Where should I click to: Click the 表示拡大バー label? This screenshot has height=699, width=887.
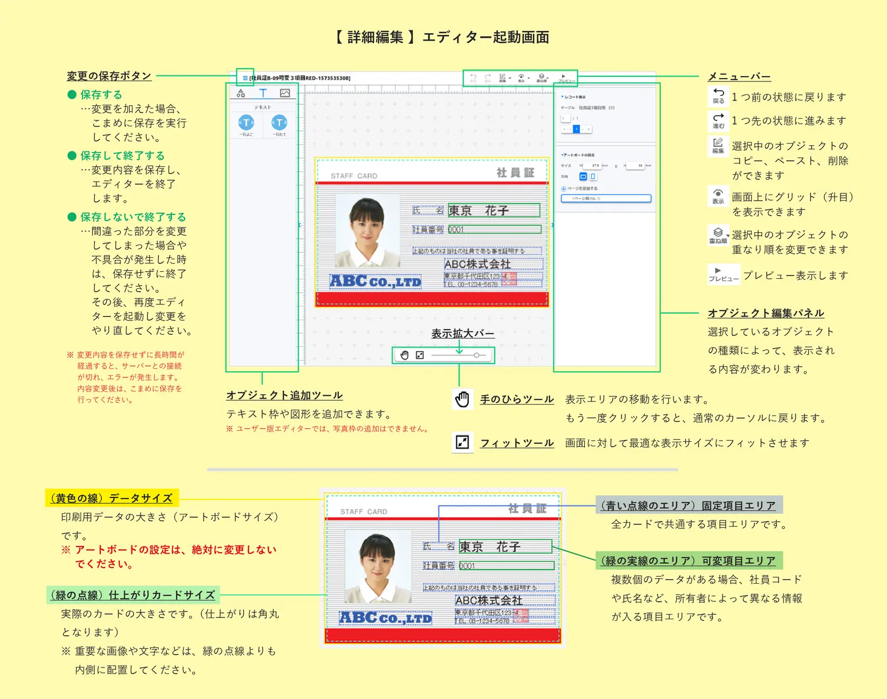point(463,334)
